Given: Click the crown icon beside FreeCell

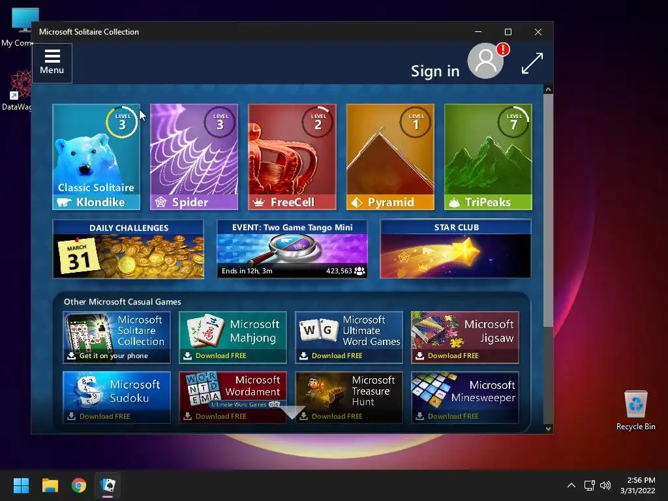Looking at the screenshot, I should pyautogui.click(x=258, y=203).
